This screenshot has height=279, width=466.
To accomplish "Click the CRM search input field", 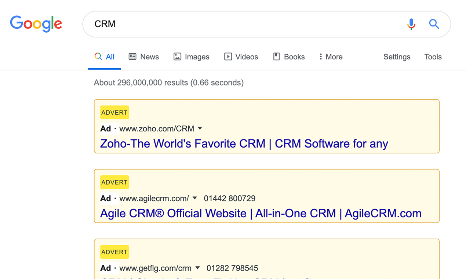I will [x=242, y=24].
